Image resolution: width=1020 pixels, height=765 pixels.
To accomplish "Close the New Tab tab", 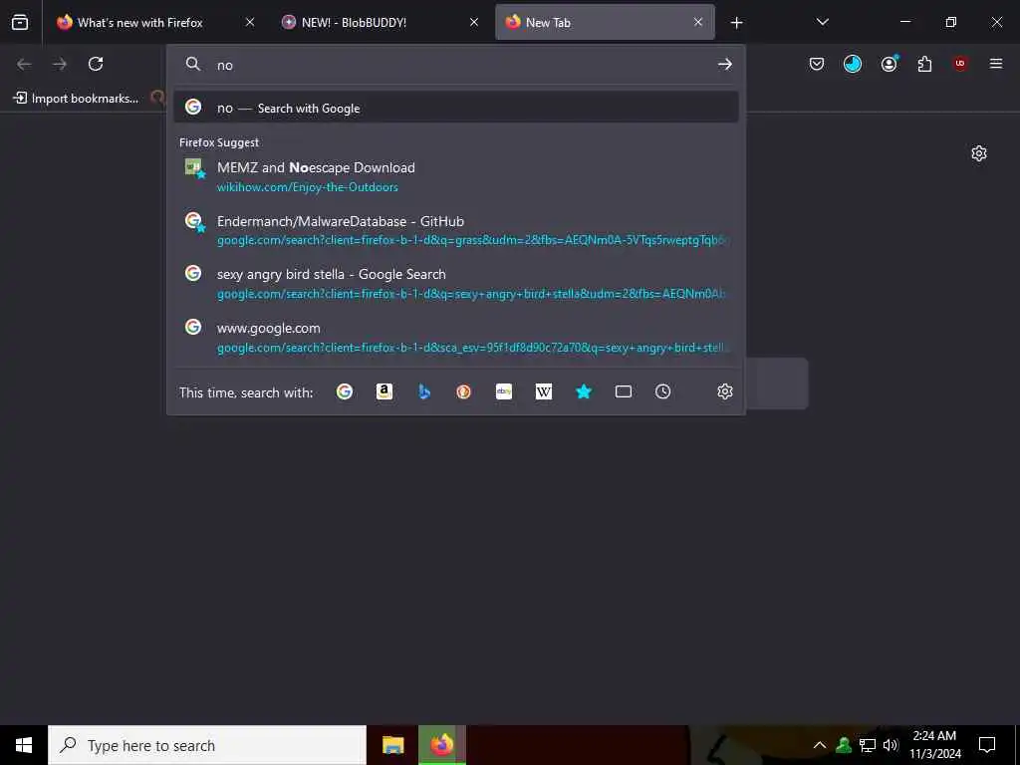I will tap(698, 22).
